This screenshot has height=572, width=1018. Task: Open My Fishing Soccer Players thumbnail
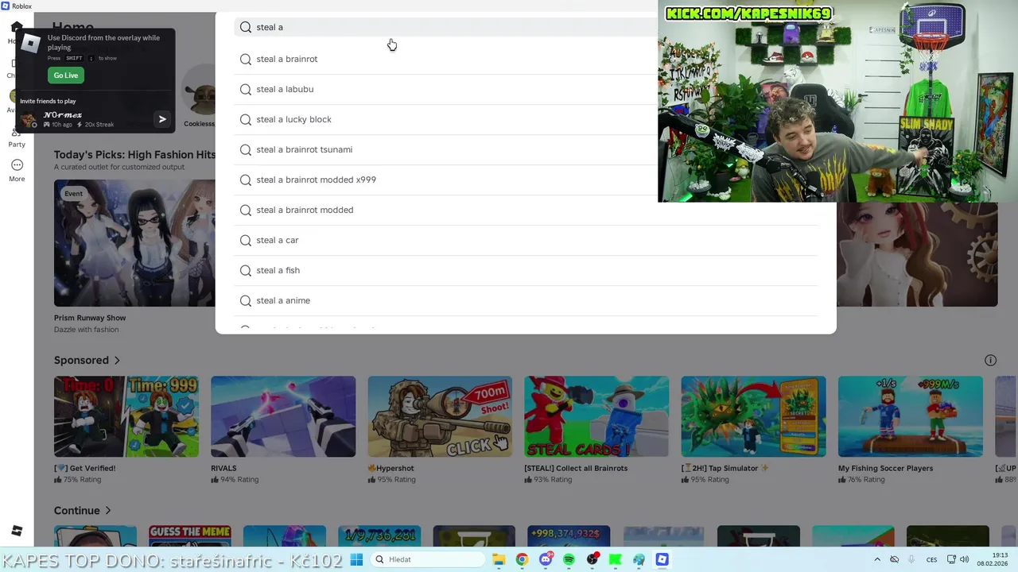coord(911,416)
